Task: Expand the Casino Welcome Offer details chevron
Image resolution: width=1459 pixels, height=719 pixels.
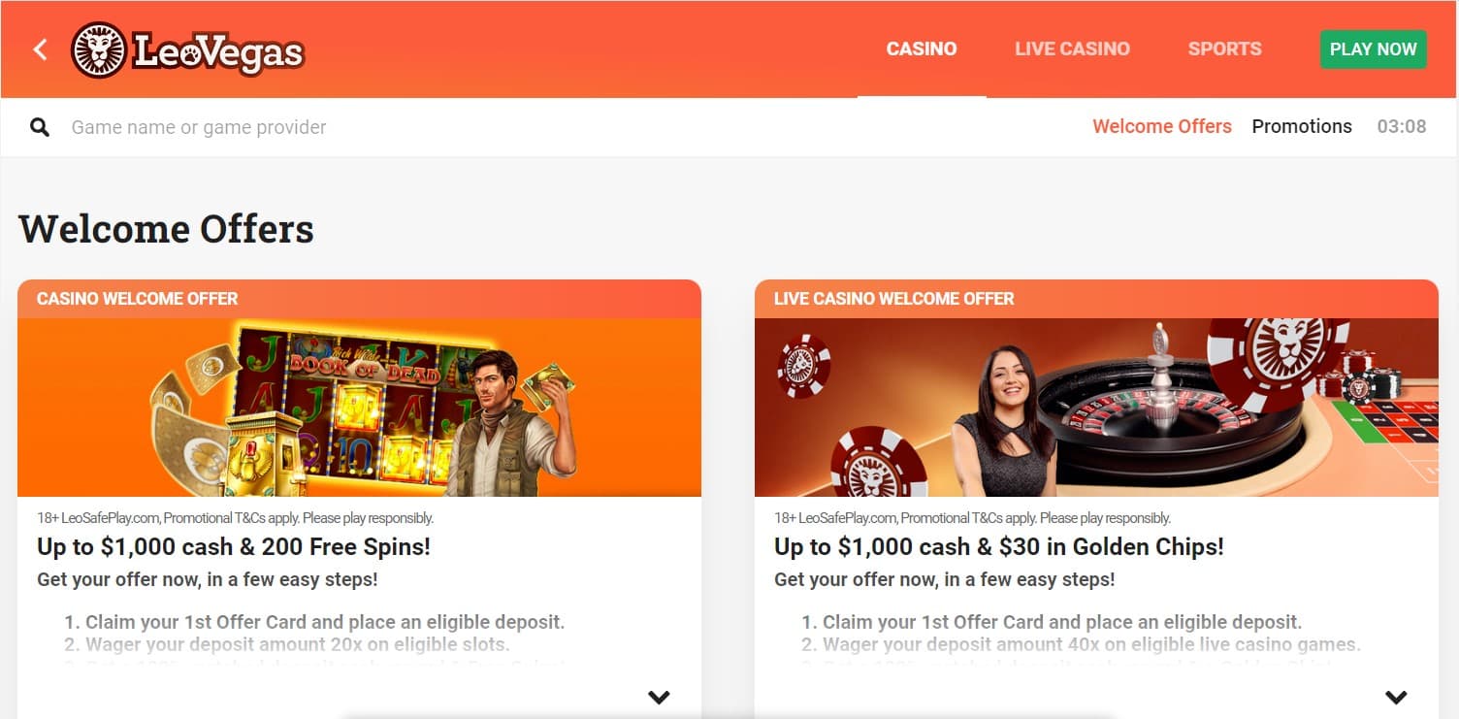Action: (x=659, y=697)
